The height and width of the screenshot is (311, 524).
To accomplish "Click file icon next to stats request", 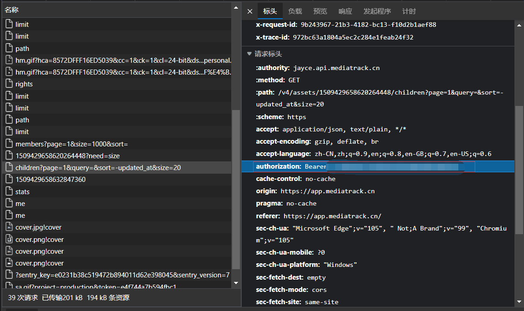I will (9, 191).
